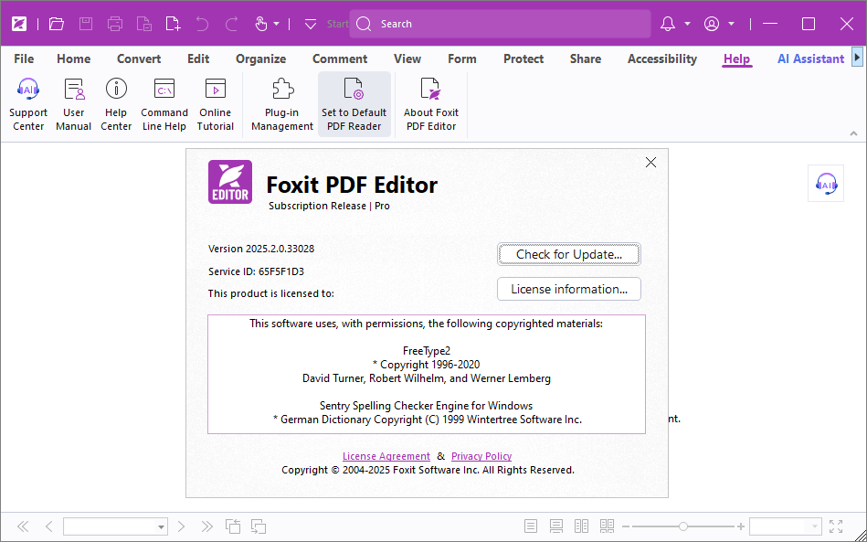
Task: Expand the Hand tool dropdown arrow
Action: click(x=277, y=24)
